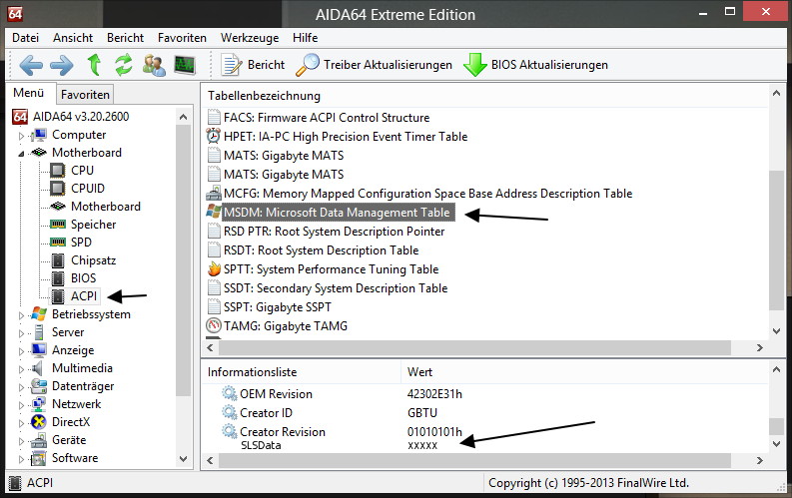
Task: Switch to the Favoriten tab
Action: pyautogui.click(x=85, y=95)
